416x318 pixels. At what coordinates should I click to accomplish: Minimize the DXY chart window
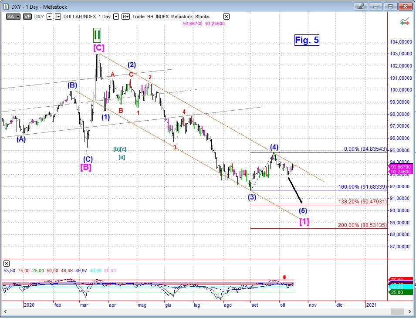coord(375,7)
